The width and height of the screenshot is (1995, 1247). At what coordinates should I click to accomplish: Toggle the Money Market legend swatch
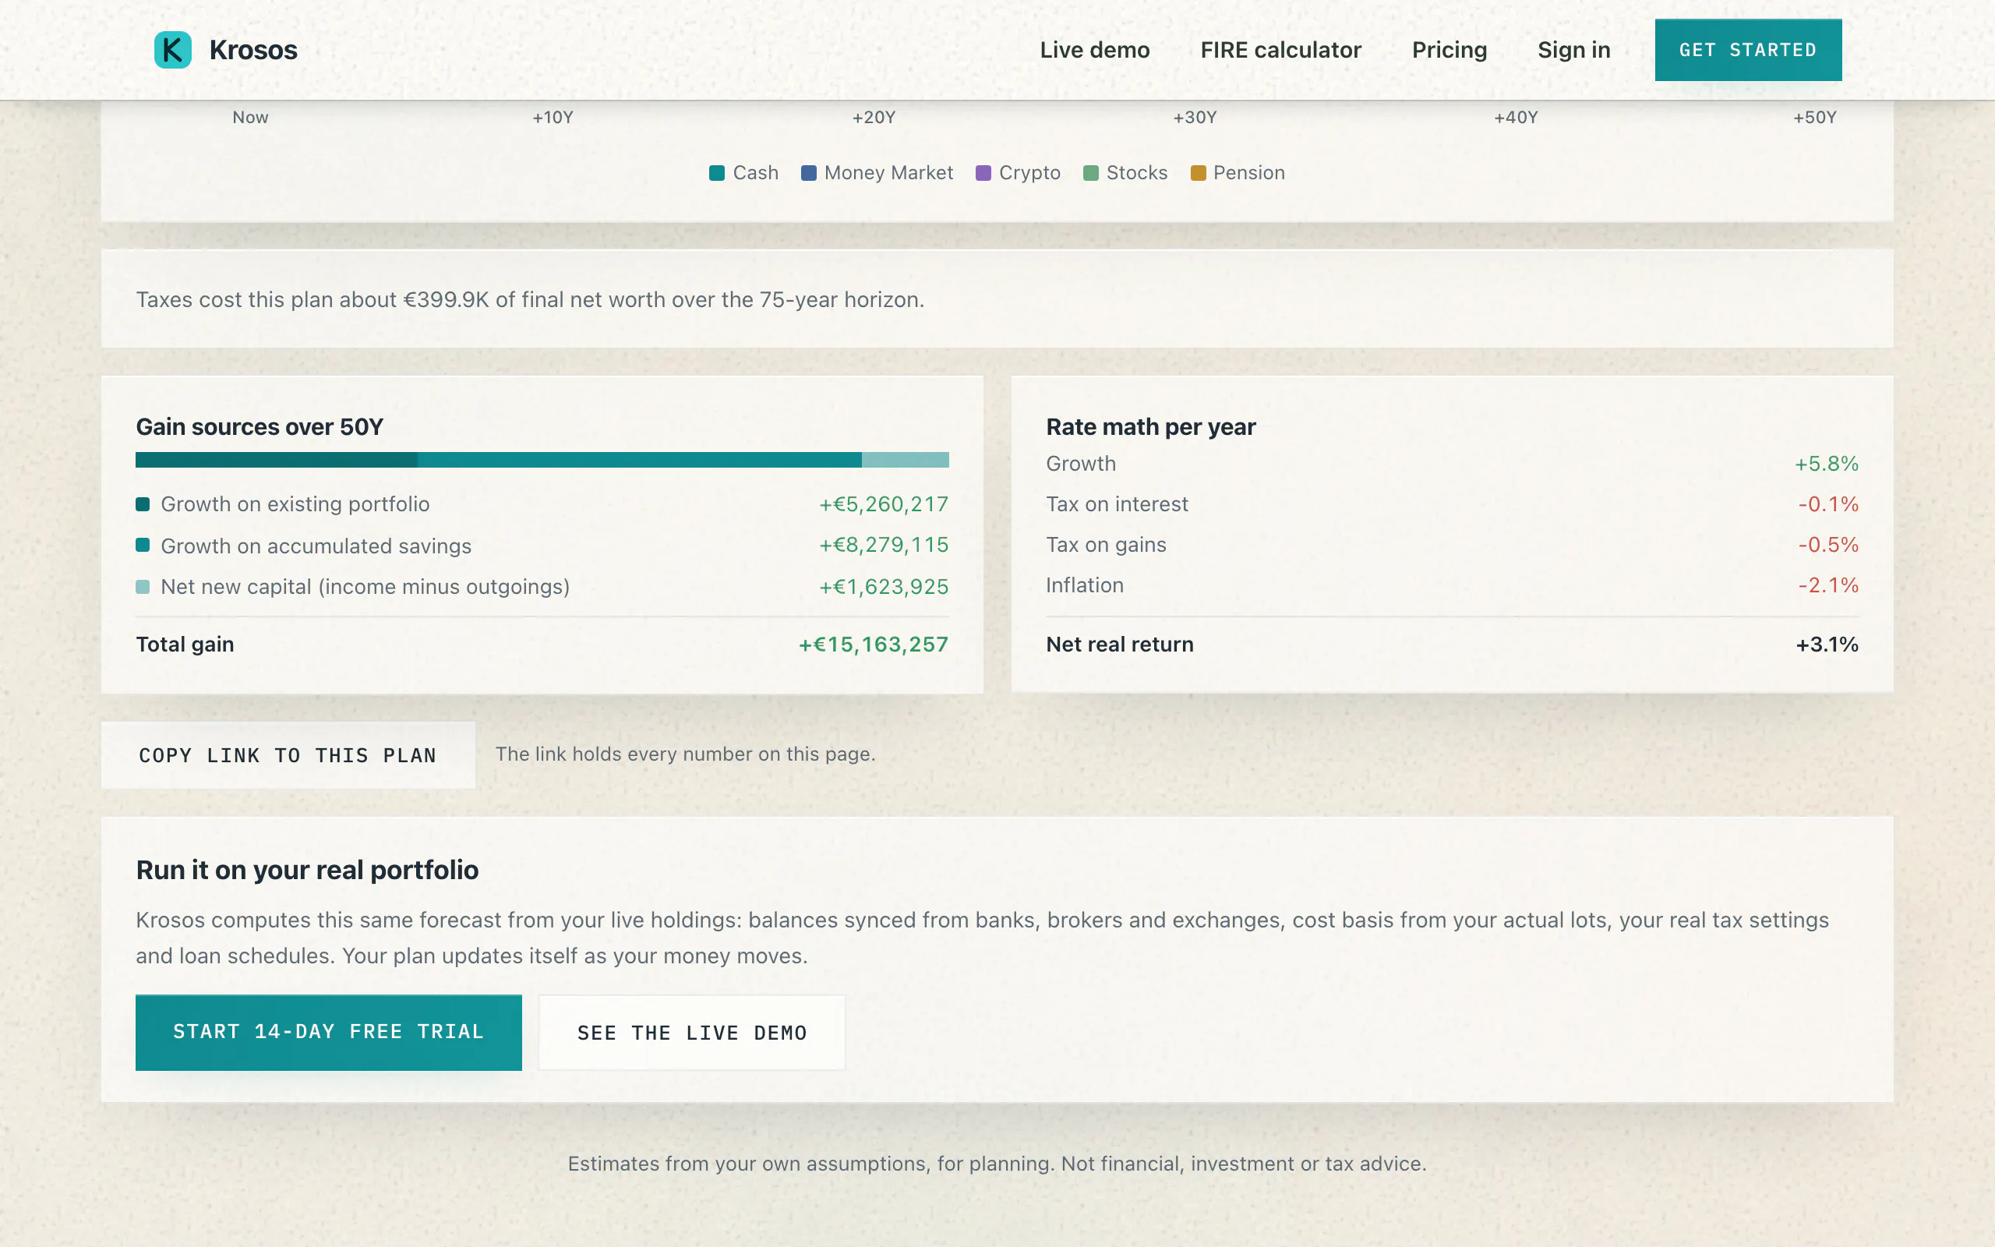(x=808, y=172)
